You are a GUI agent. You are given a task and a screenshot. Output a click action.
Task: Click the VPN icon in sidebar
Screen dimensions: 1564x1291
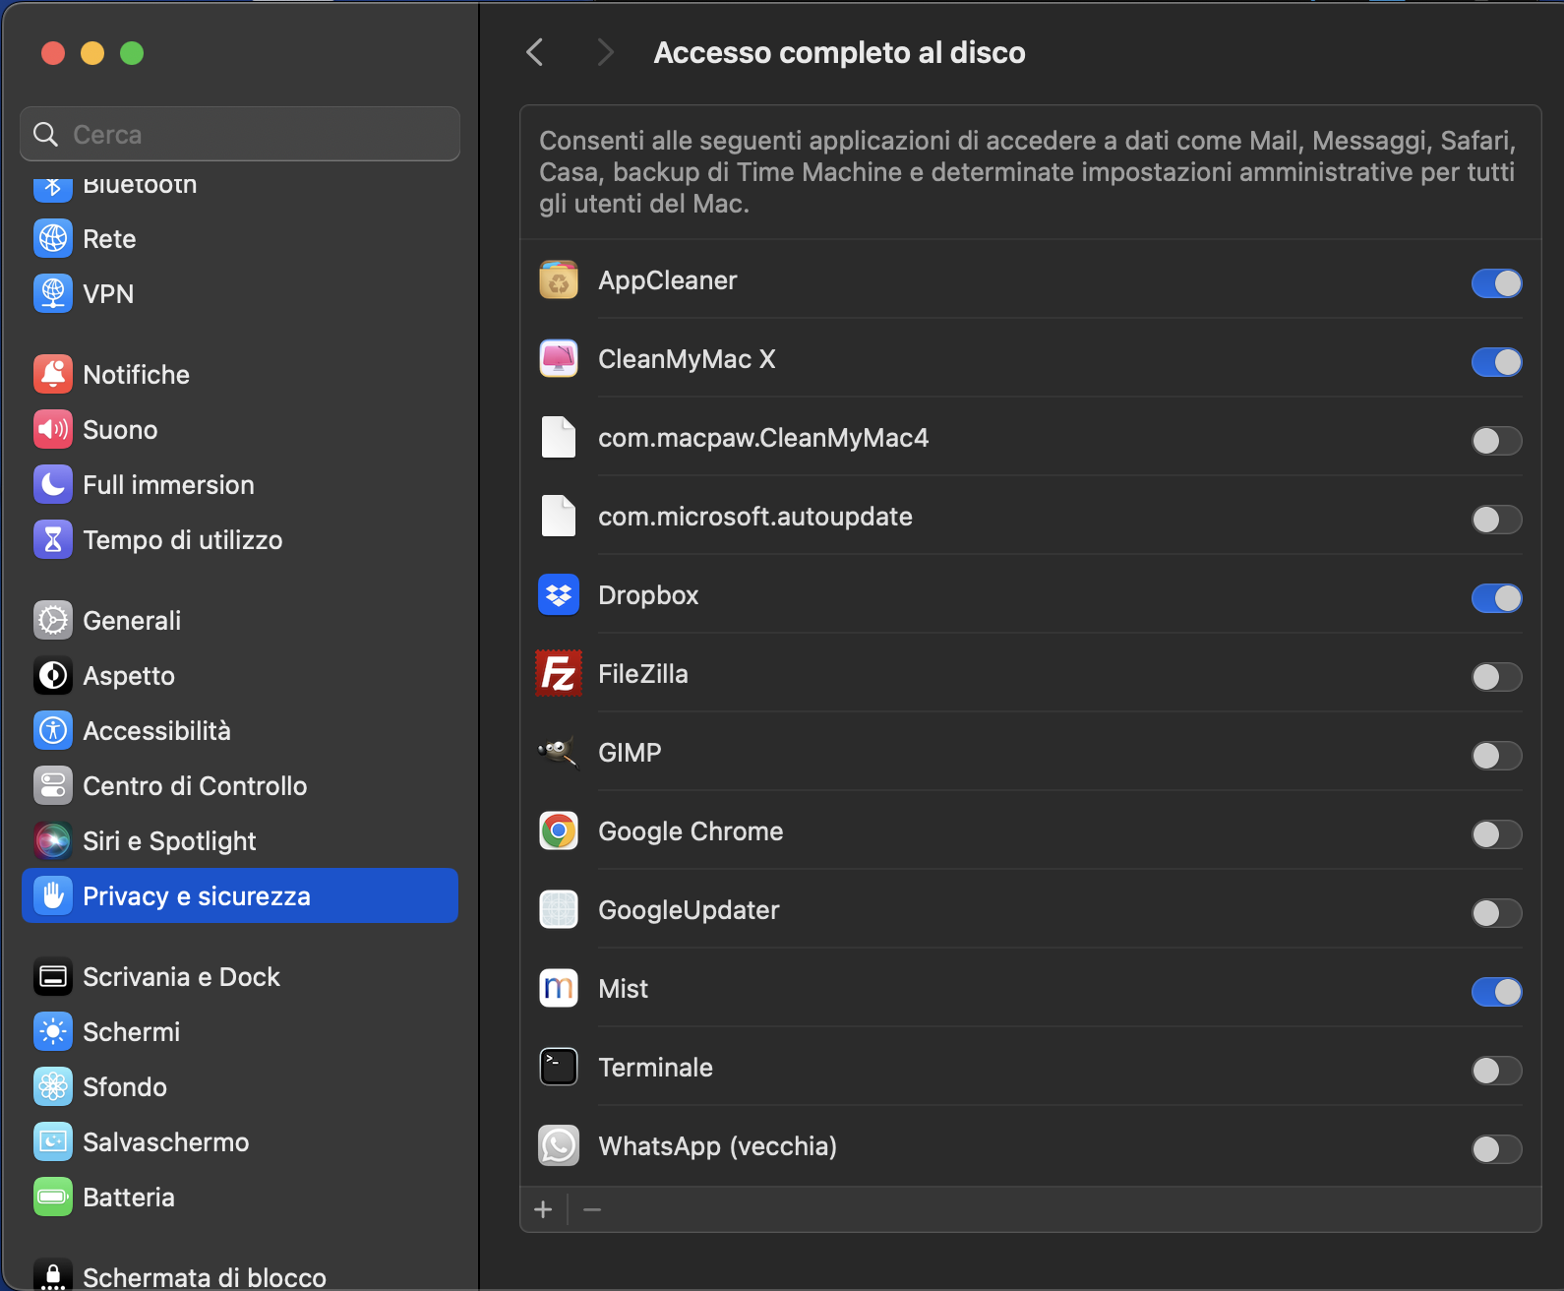click(x=53, y=293)
